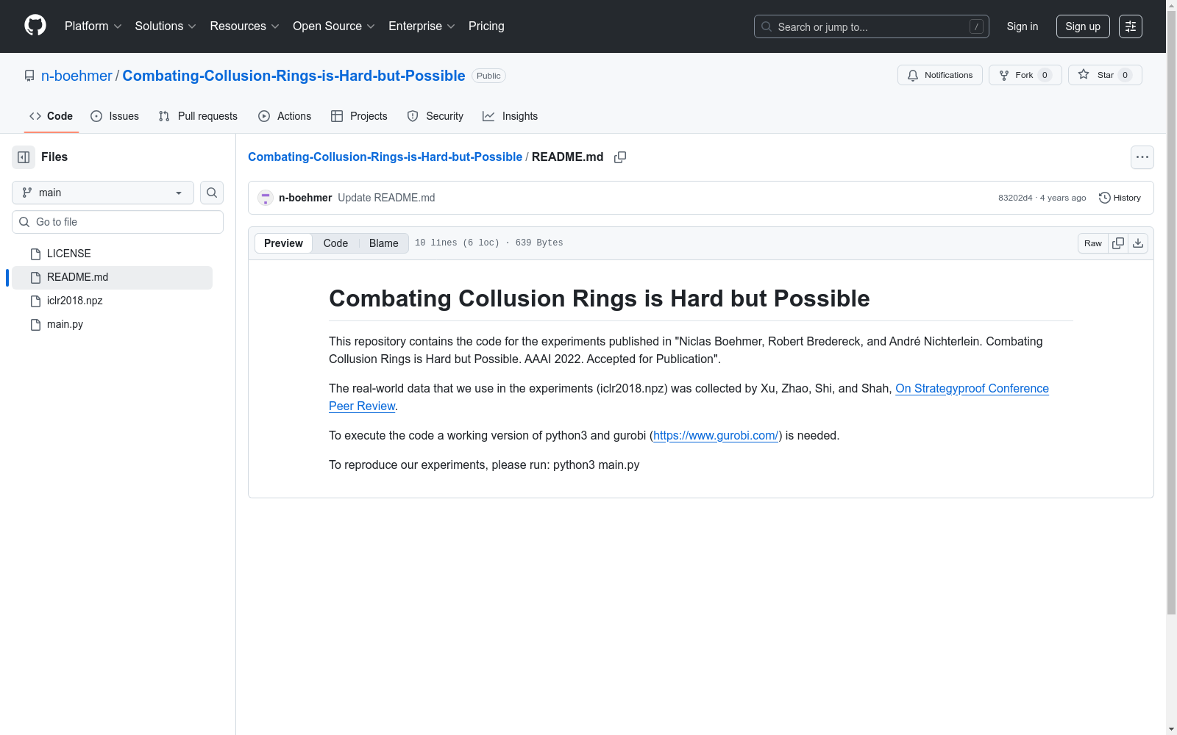Open the more options kebab menu
This screenshot has width=1177, height=735.
point(1142,157)
